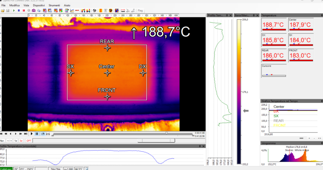This screenshot has width=323, height=170.
Task: Pin the Istogramma panel
Action: [321, 143]
